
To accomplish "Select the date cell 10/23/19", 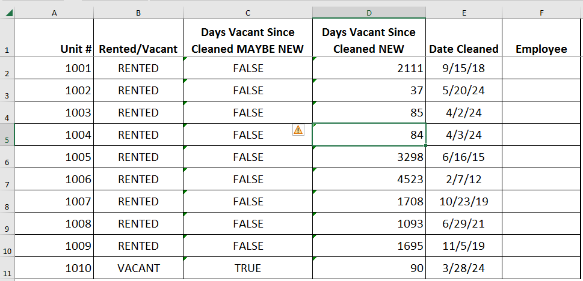I will point(464,202).
